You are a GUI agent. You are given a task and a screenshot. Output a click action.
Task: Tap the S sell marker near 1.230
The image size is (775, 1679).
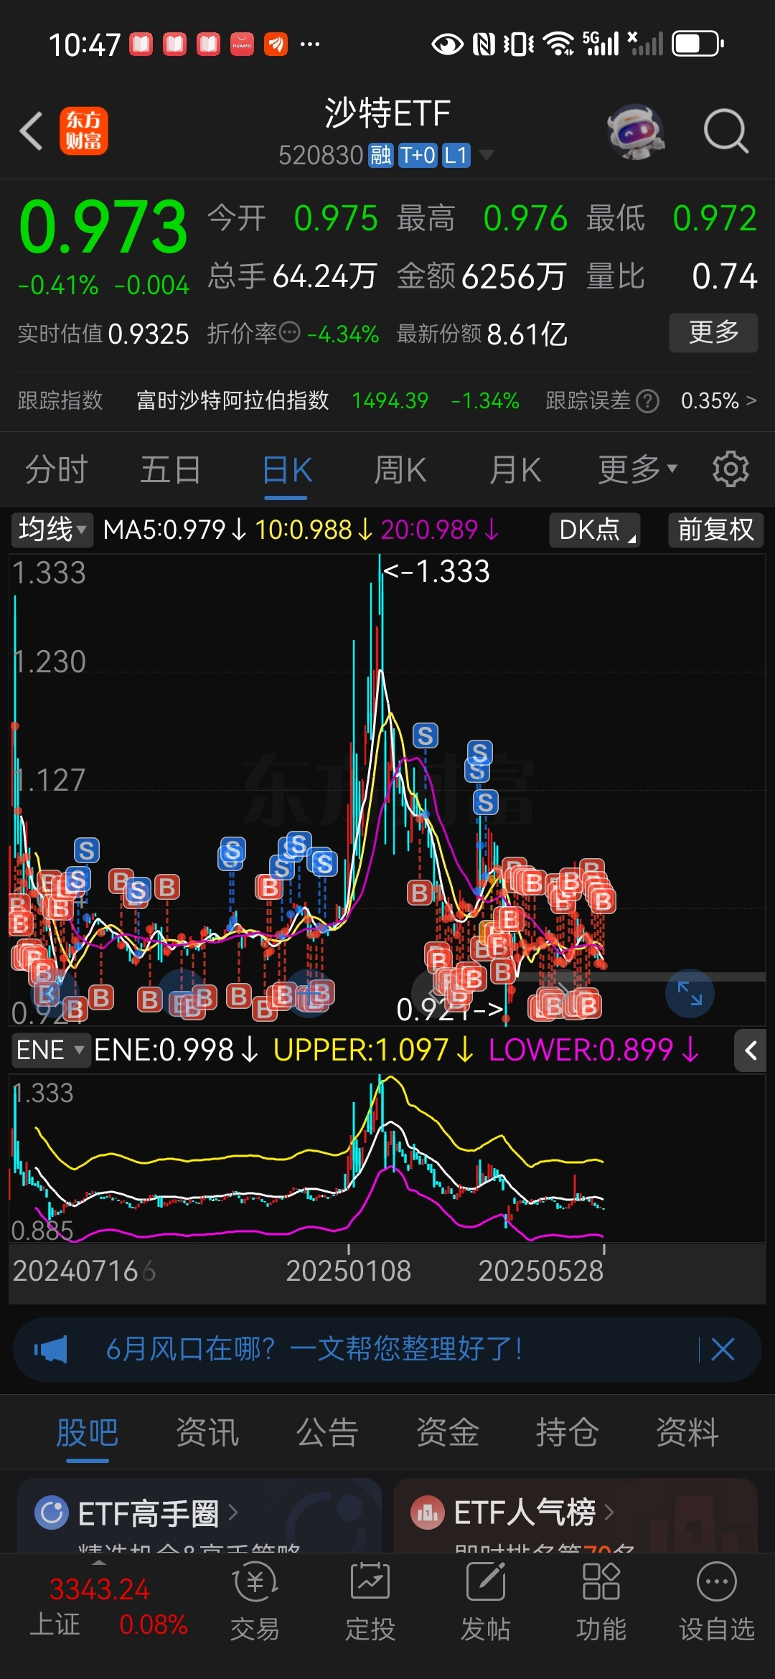pos(425,735)
